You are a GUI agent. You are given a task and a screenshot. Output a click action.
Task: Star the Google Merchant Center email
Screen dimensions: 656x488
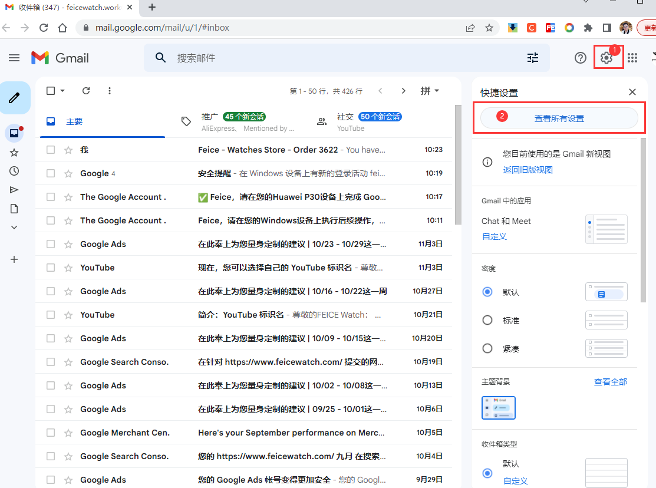click(x=68, y=433)
